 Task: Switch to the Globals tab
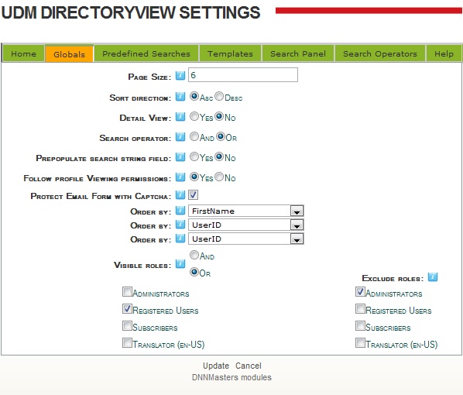[x=70, y=54]
